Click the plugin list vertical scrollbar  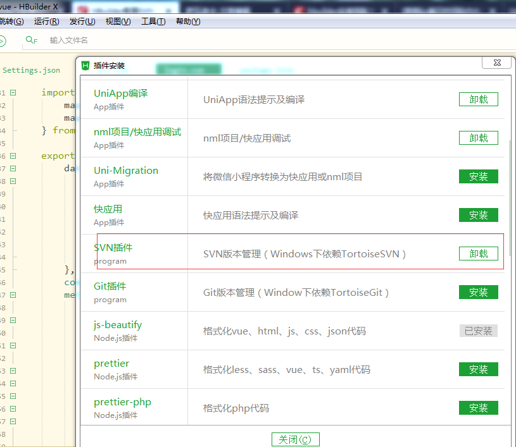point(510,197)
